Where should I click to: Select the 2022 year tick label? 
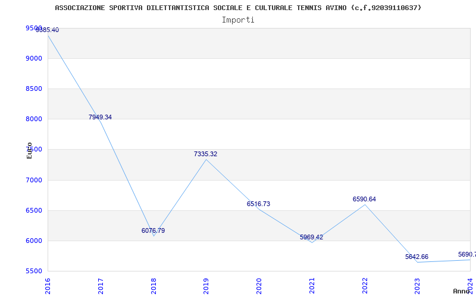coord(365,285)
